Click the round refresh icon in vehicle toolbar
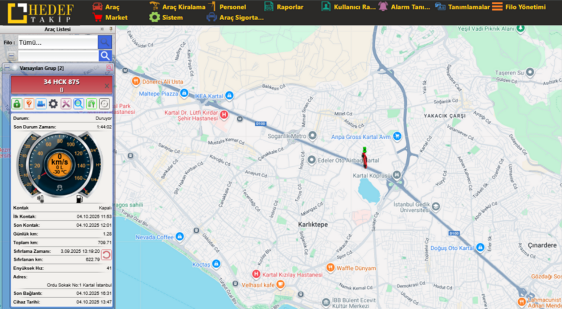Screen dimensions: 562x309 click(x=104, y=104)
